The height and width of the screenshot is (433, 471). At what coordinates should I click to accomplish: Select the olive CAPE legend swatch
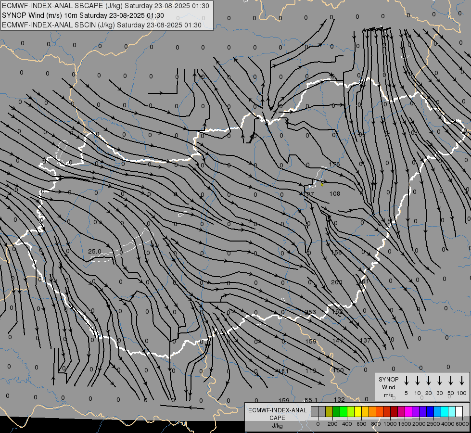(329, 412)
